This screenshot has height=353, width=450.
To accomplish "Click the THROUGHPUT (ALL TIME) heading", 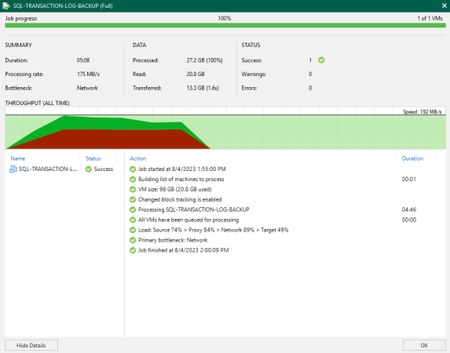I will [38, 103].
